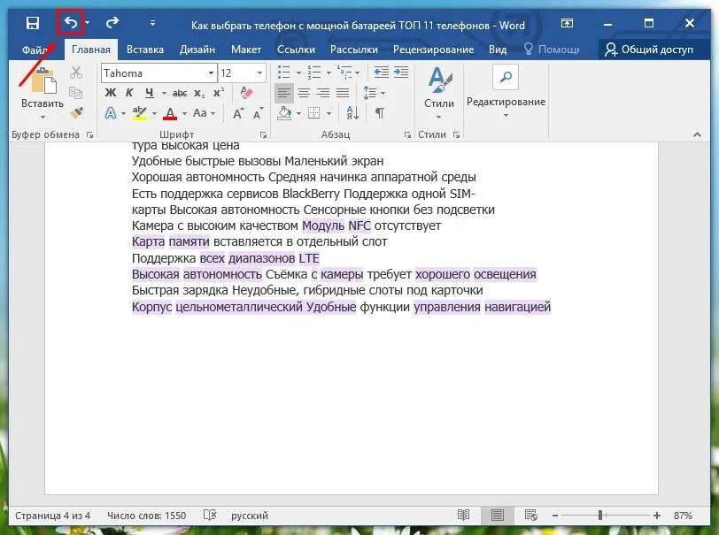719x535 pixels.
Task: Open the Файл menu
Action: [x=35, y=50]
